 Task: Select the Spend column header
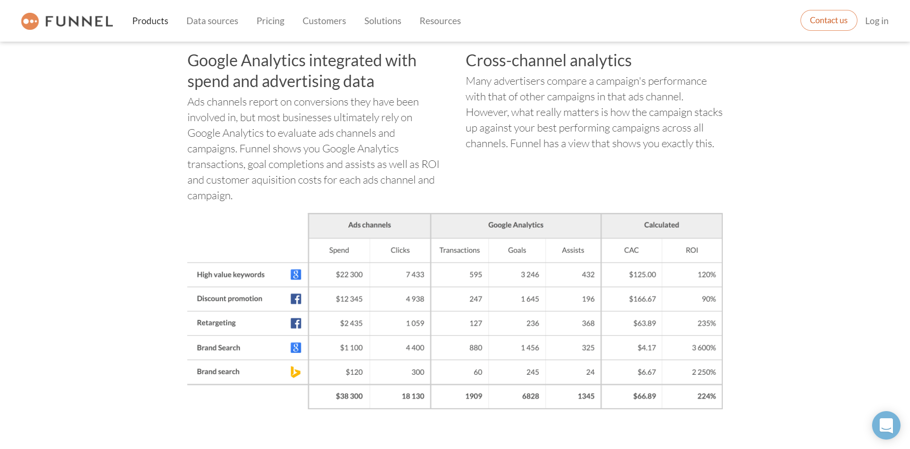[x=339, y=250]
